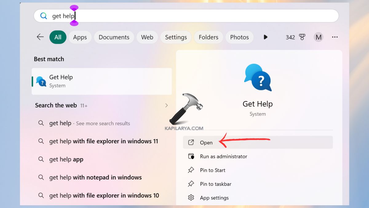The image size is (369, 208).
Task: Expand Search the web results with the chevron
Action: (x=166, y=105)
